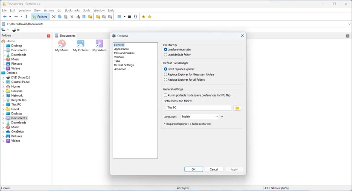The image size is (352, 191).
Task: Click the Default new tab folder field
Action: pos(198,108)
